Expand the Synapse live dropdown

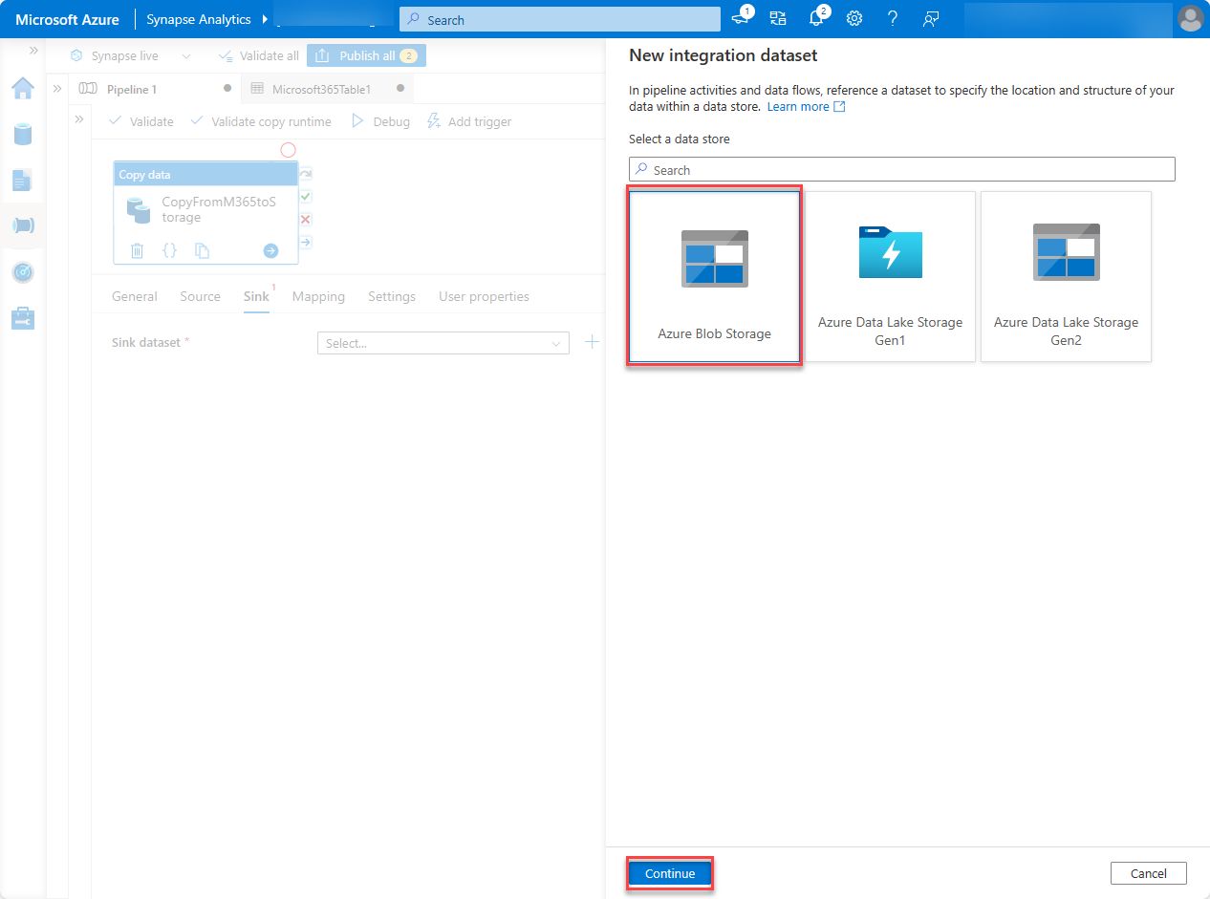point(186,55)
